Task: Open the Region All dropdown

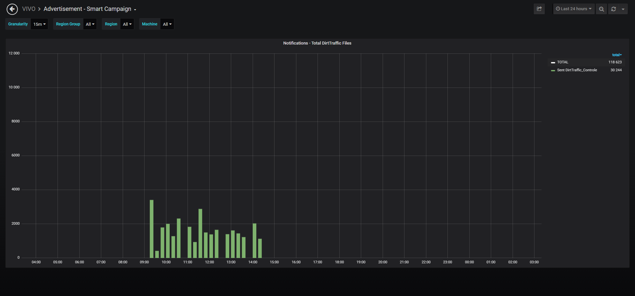Action: [x=127, y=24]
